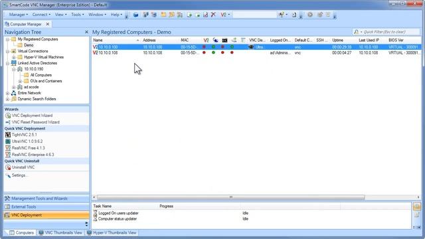Viewport: 425px width, 239px height.
Task: Deploy TightVNC 2.5.1
Action: (24, 135)
